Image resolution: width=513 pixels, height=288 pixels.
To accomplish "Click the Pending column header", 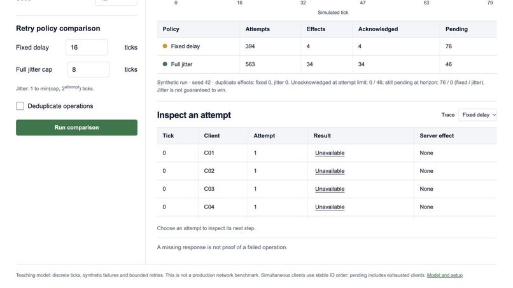I will 456,29.
